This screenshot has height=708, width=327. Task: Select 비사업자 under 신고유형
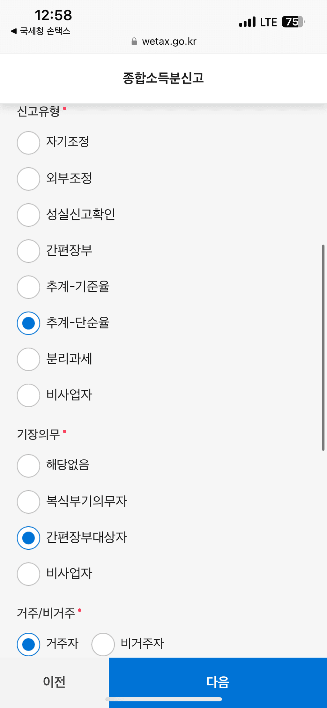[28, 395]
